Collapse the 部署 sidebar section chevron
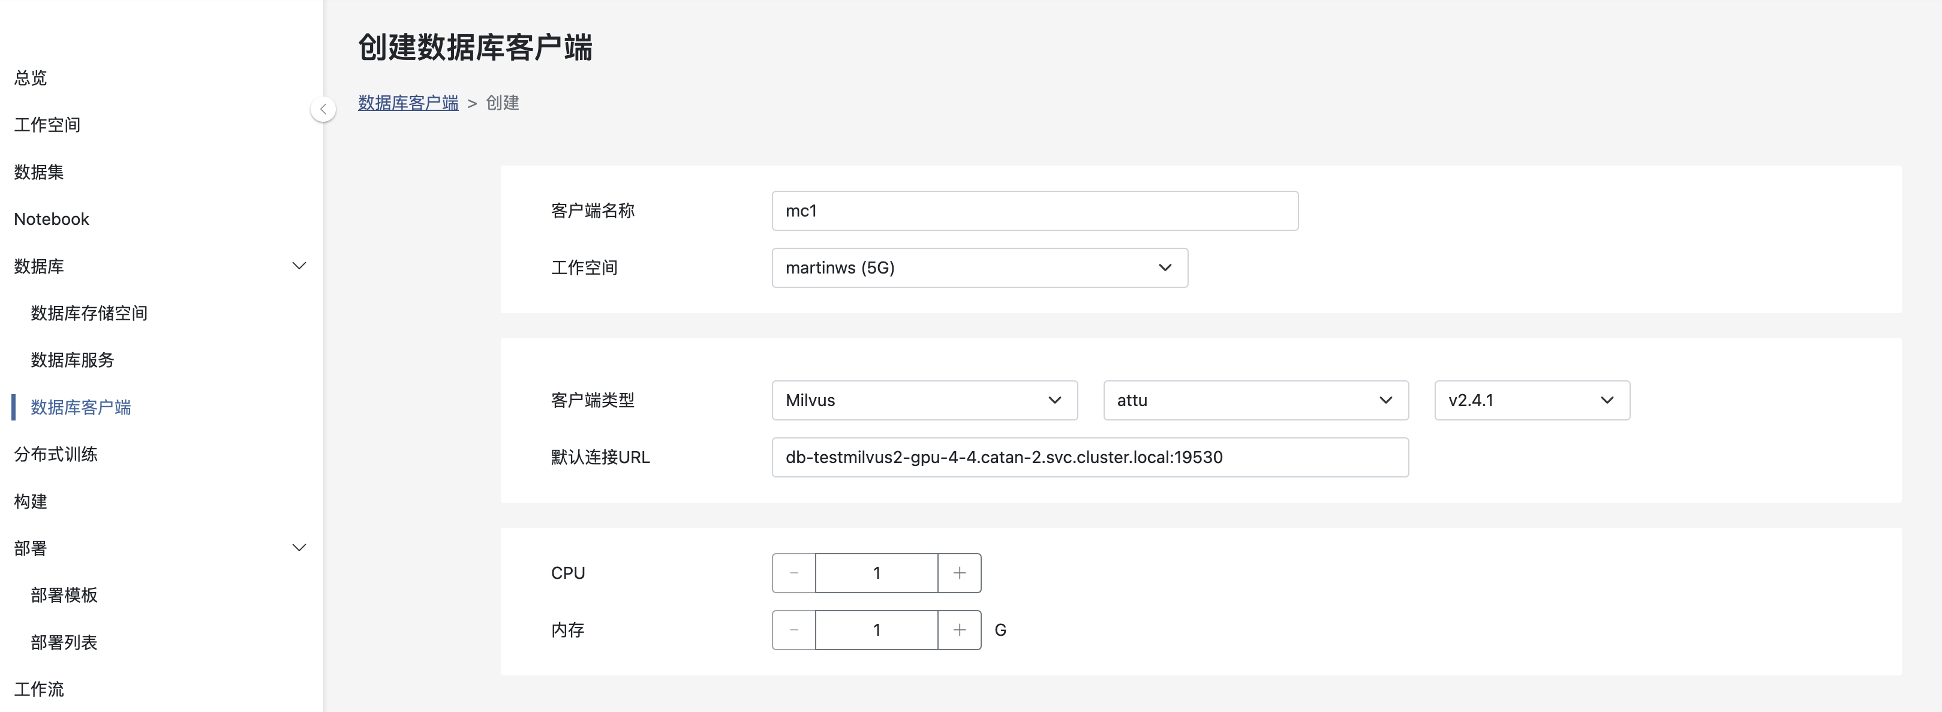 [x=299, y=548]
